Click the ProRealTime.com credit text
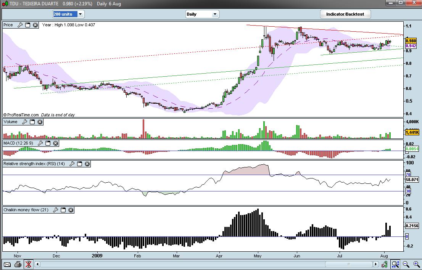The width and height of the screenshot is (422, 270). pos(21,115)
